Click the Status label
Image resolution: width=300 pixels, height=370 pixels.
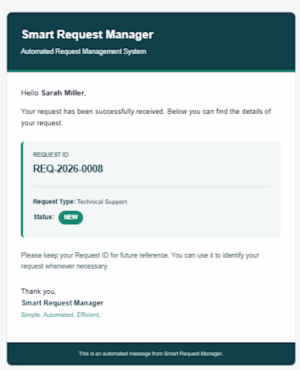(x=44, y=217)
